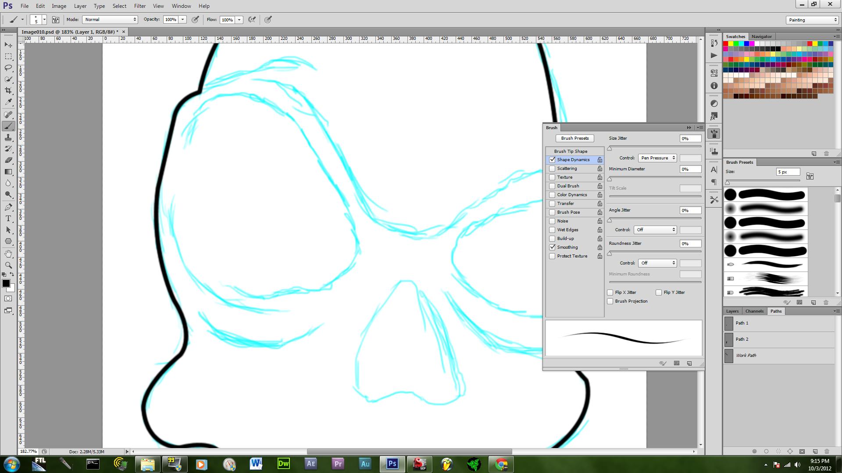842x473 pixels.
Task: Uncheck the Smoothing checkbox
Action: coord(552,247)
